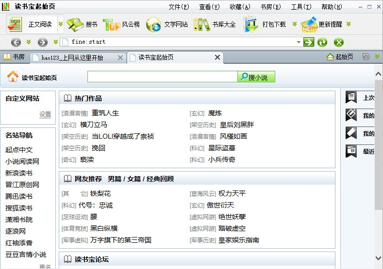Open the 豆豆言情小说 site link

[26, 254]
